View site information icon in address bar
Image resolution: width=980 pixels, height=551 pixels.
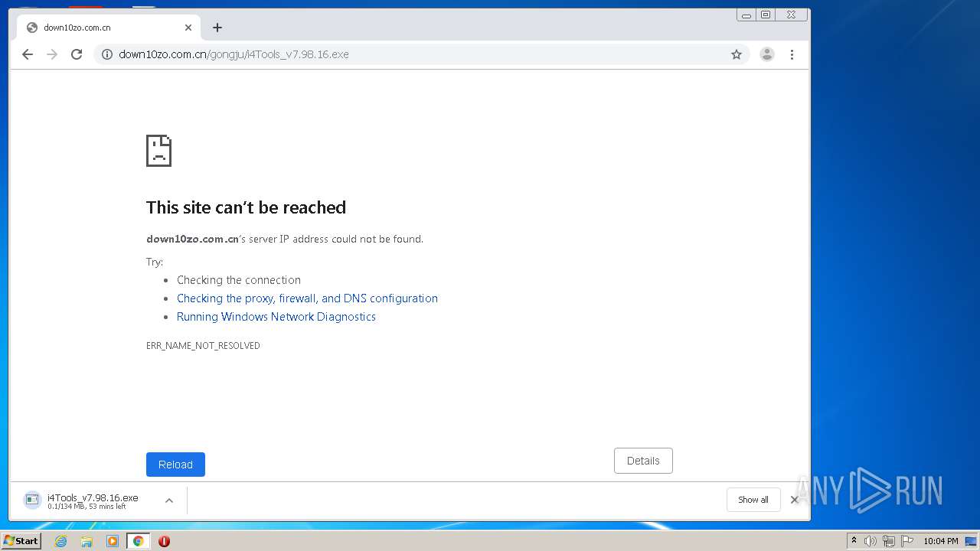tap(107, 54)
